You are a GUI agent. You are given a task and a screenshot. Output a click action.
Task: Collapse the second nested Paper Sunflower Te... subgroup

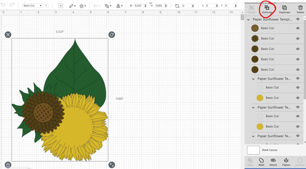tap(253, 108)
